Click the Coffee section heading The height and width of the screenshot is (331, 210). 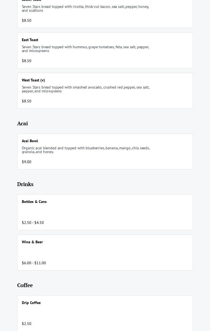point(25,285)
